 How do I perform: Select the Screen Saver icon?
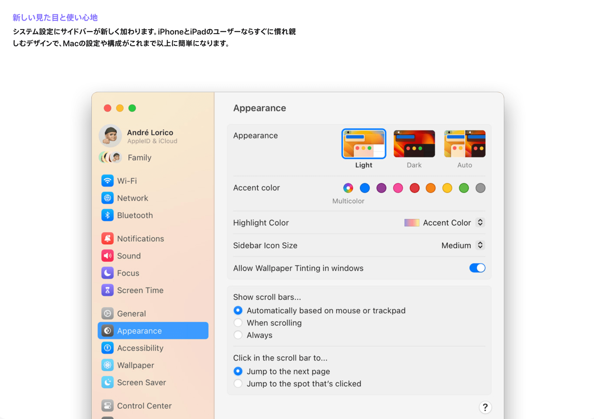click(107, 383)
